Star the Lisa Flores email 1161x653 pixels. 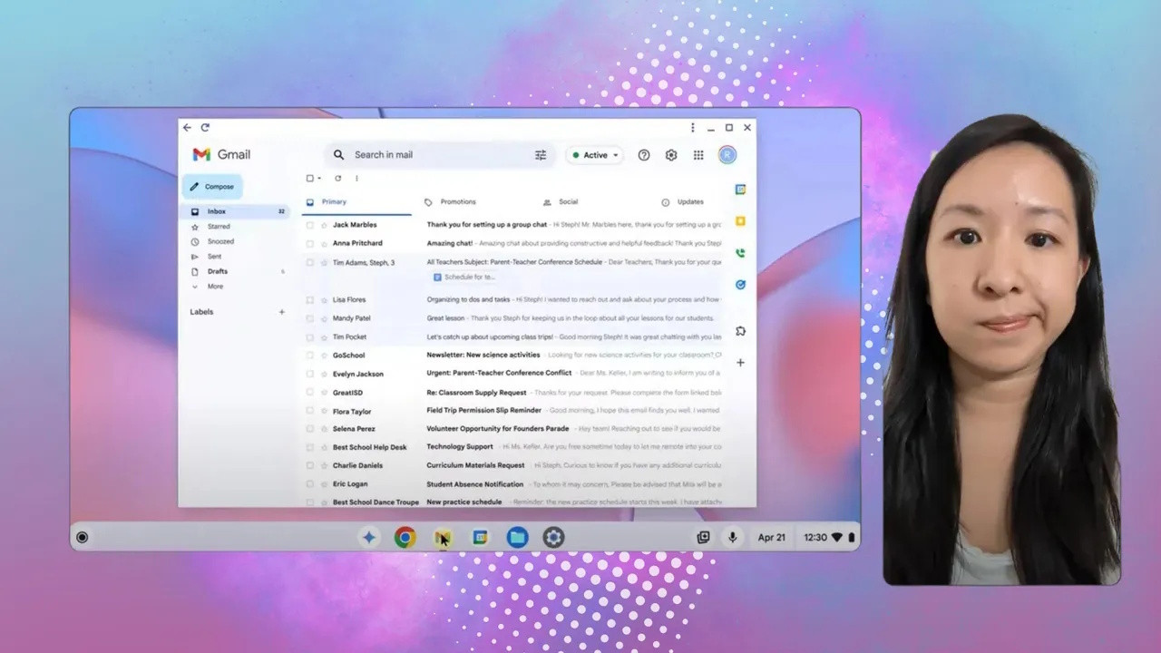click(324, 300)
